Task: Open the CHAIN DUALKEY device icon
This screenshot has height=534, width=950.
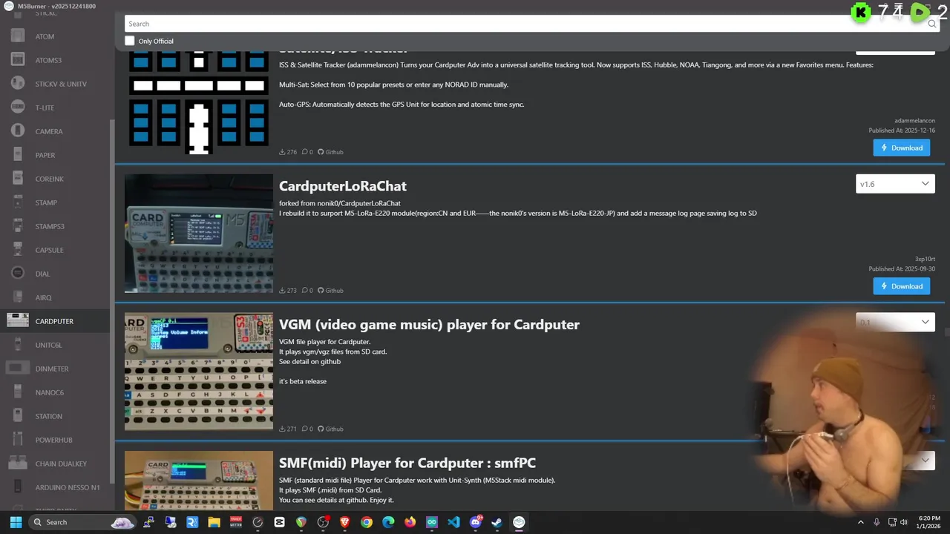Action: click(18, 464)
